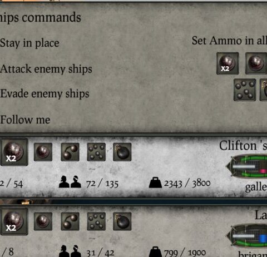The height and width of the screenshot is (257, 267).
Task: Order ships to Stay in place
Action: (x=29, y=43)
